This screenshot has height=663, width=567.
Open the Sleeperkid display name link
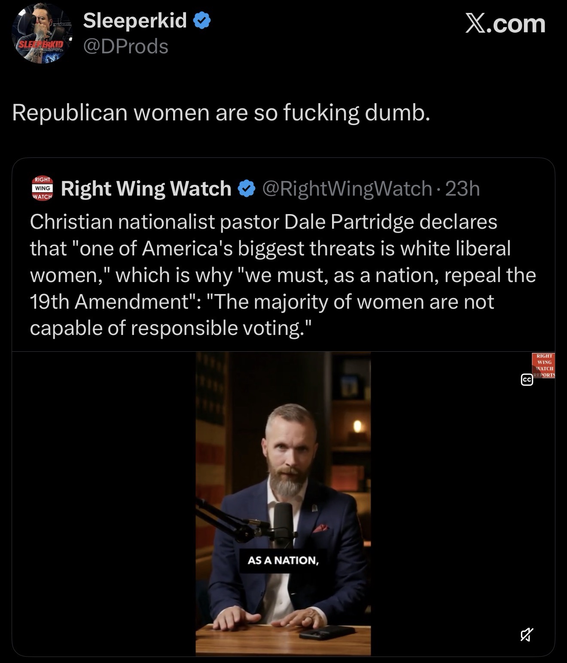pos(135,21)
